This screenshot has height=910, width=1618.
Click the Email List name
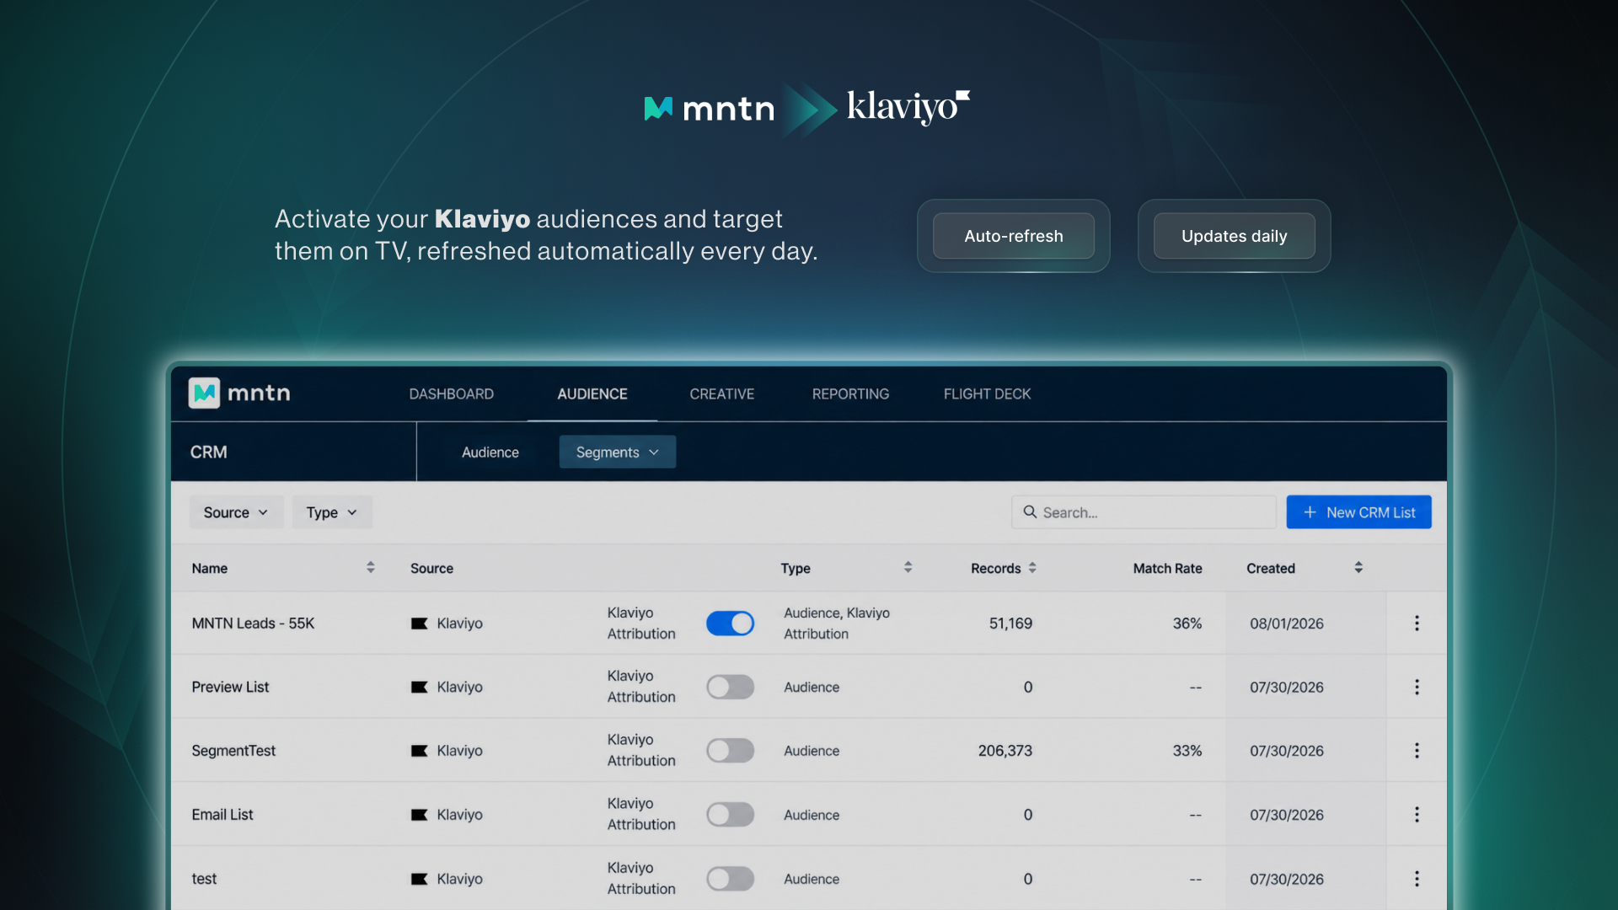(222, 815)
